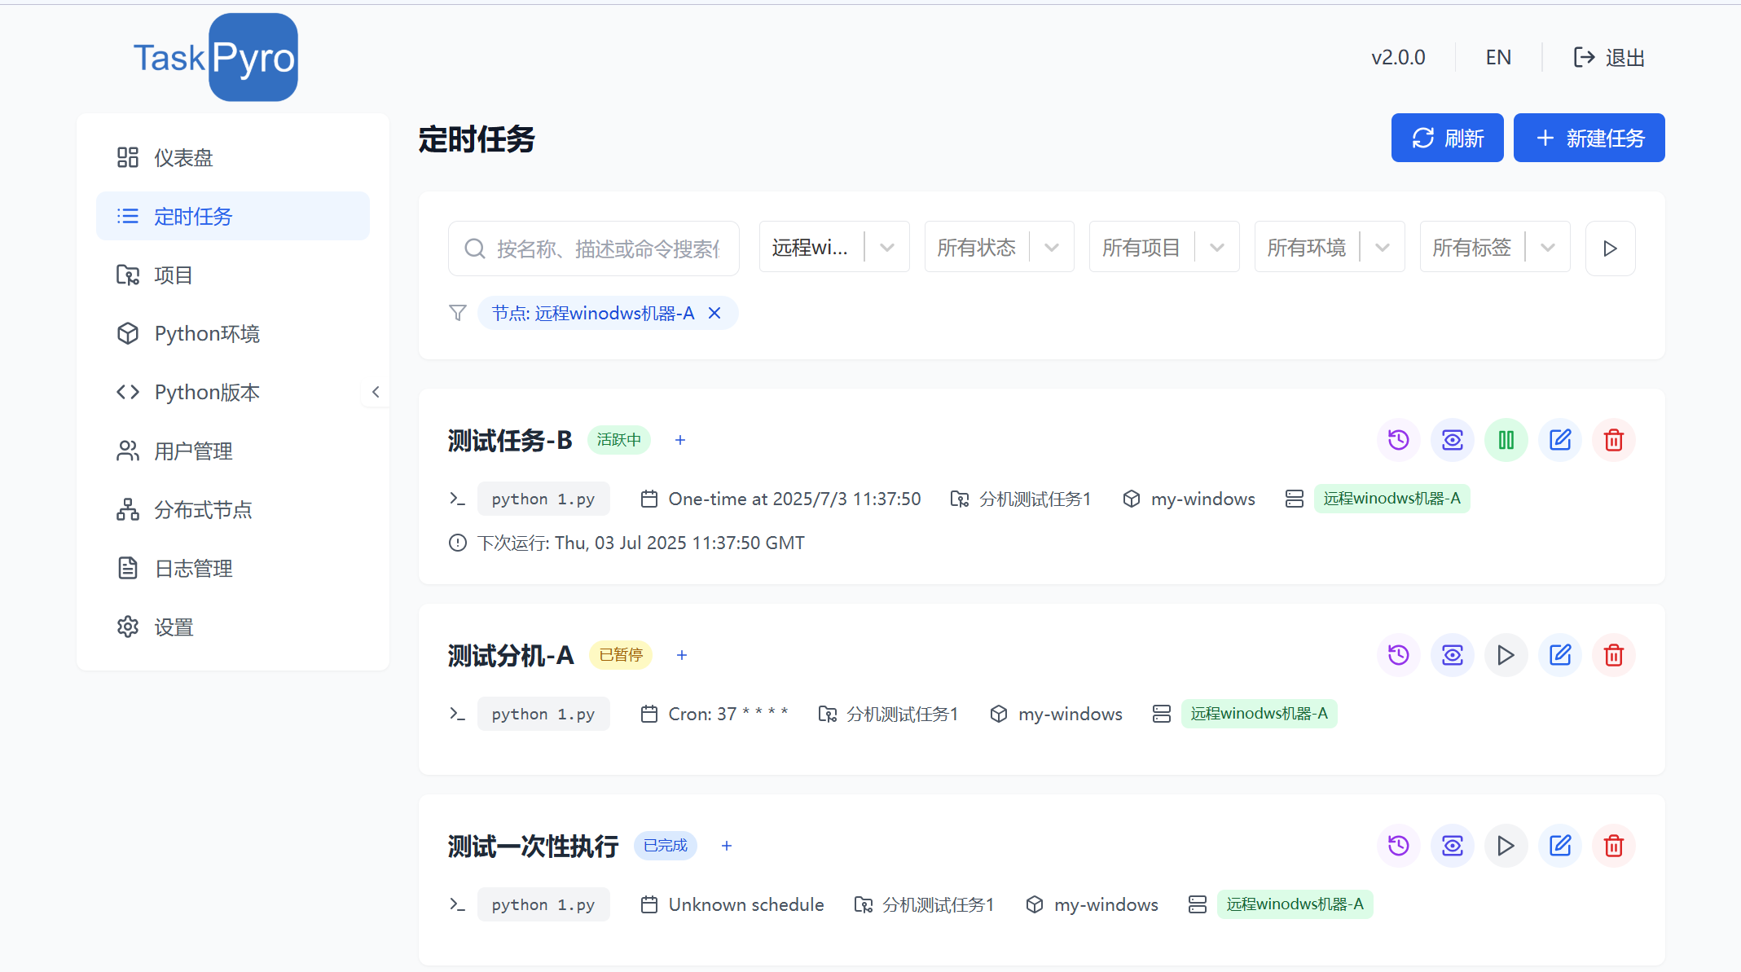Resume the paused 测试分机-A task
The image size is (1741, 972).
pyautogui.click(x=1506, y=655)
